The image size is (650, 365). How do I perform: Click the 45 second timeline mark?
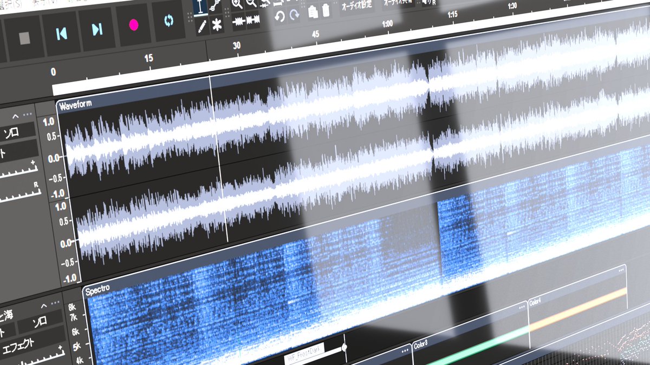point(316,35)
